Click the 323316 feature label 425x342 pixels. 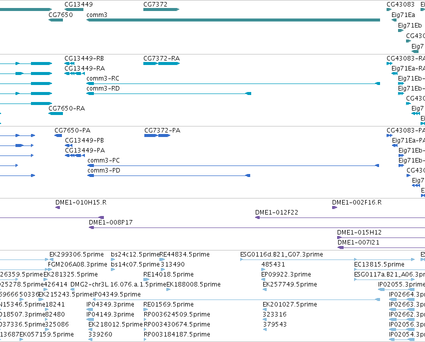[x=275, y=314]
